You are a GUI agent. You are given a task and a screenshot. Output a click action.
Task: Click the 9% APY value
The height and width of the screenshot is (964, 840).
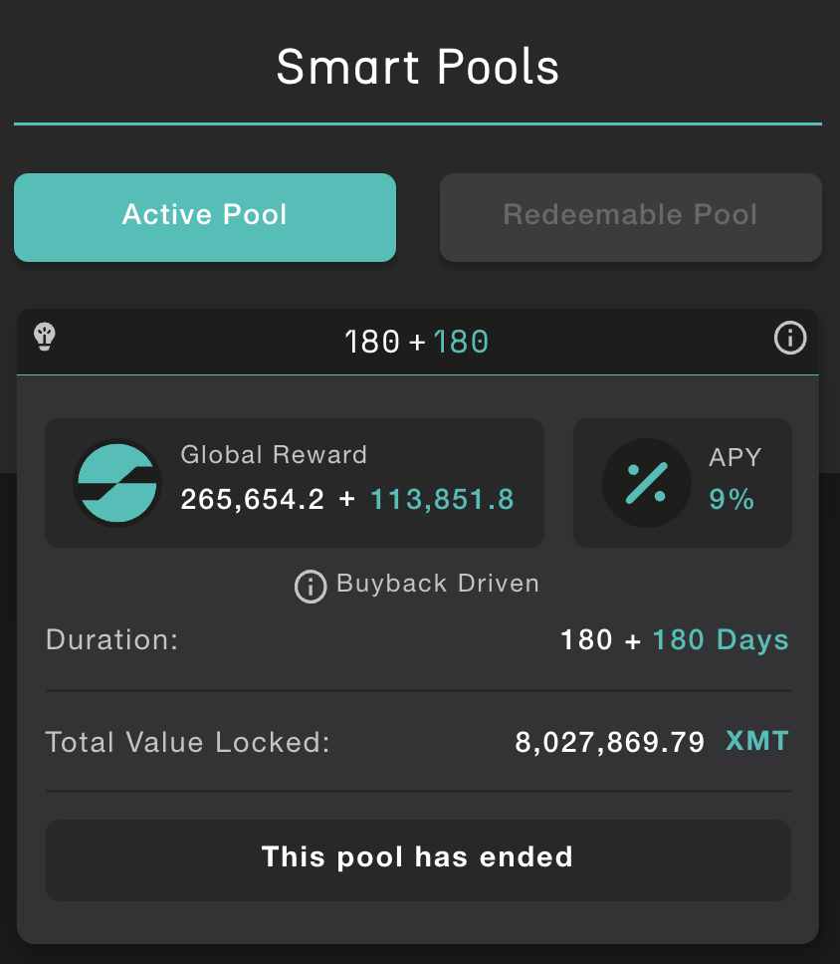click(x=732, y=499)
